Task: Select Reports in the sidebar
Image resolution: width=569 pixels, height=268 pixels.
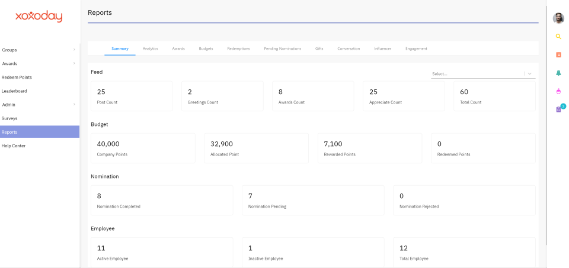Action: coord(40,132)
